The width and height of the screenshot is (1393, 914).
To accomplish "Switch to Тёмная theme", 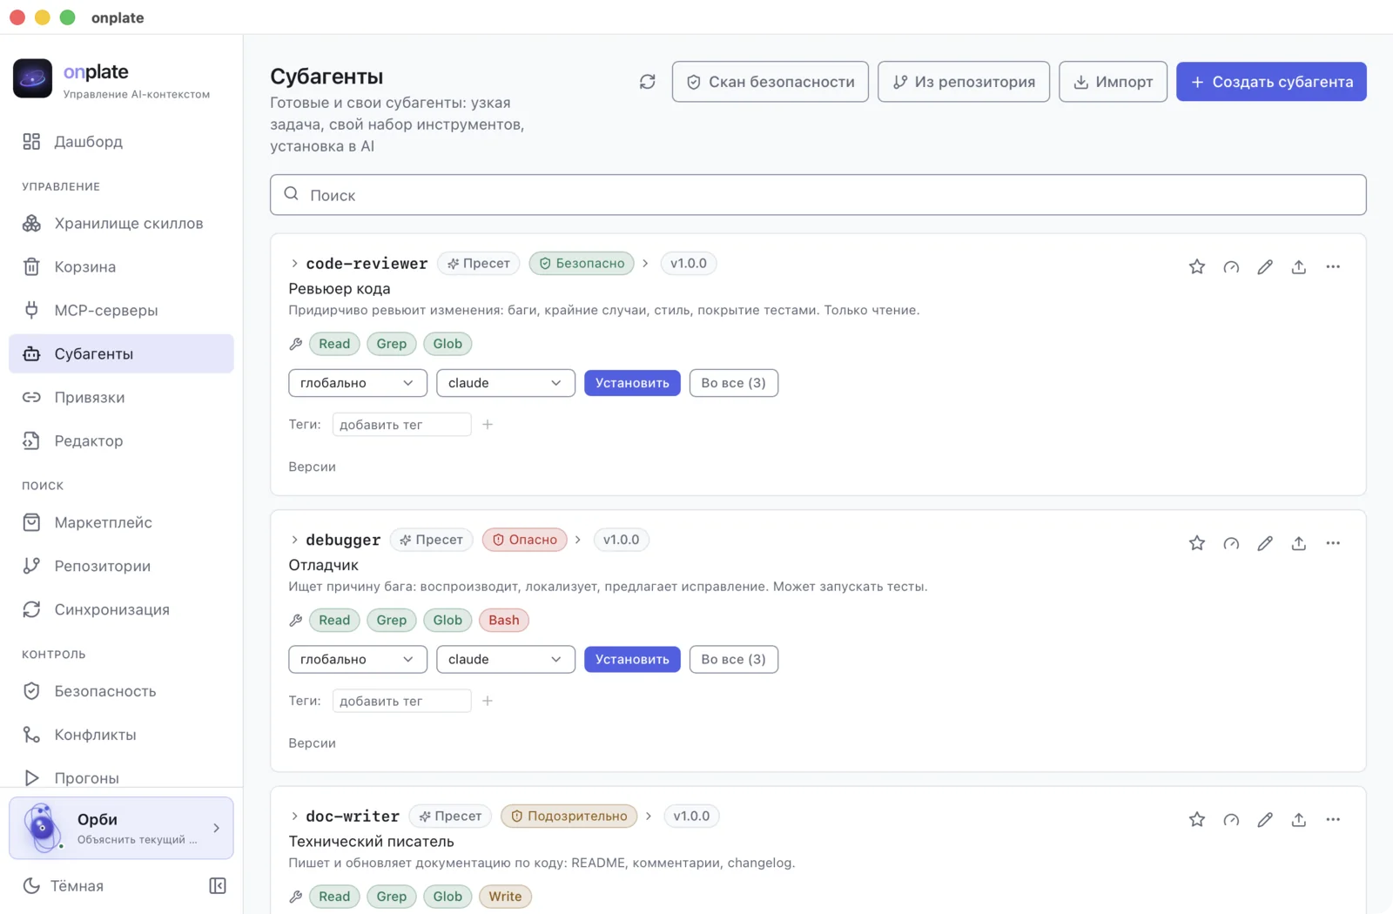I will [63, 886].
